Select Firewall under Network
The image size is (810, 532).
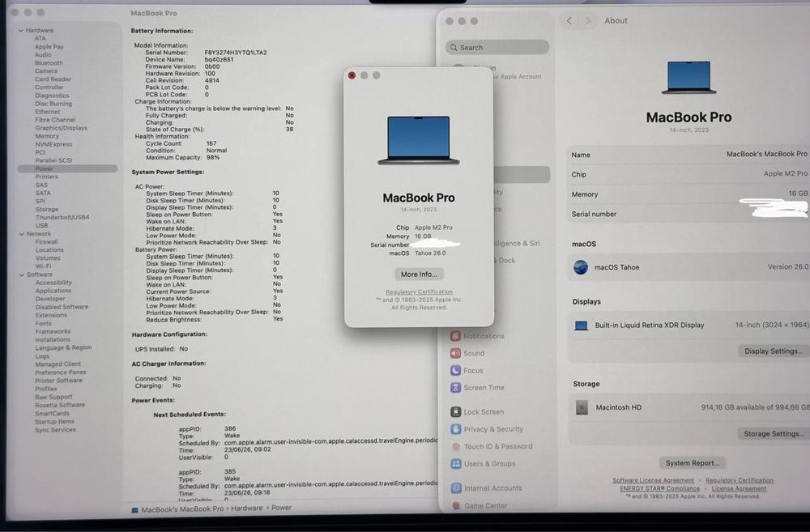point(46,242)
